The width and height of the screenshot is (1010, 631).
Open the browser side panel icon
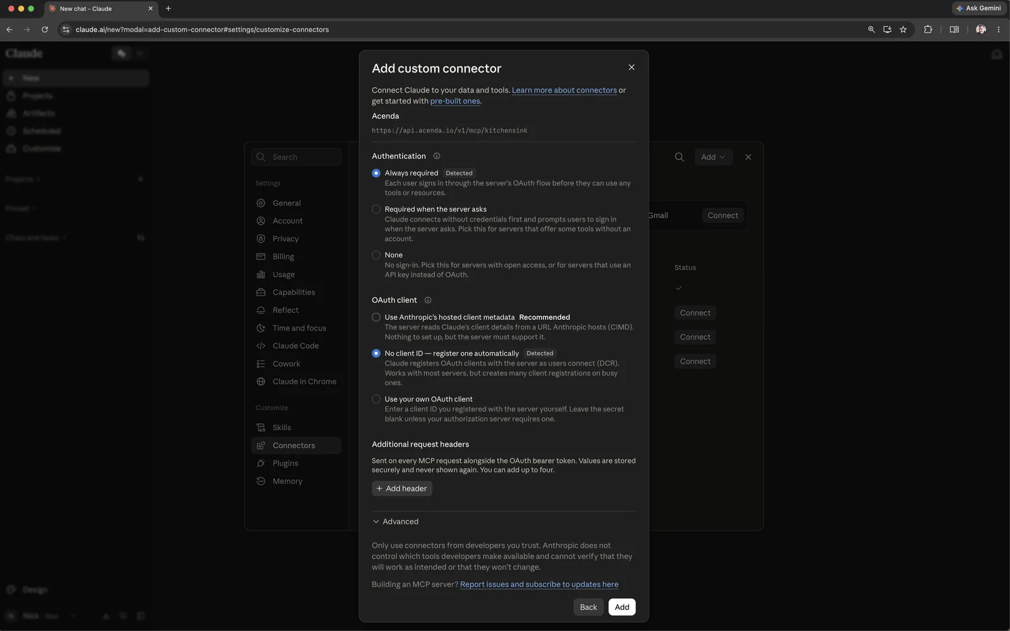coord(954,30)
